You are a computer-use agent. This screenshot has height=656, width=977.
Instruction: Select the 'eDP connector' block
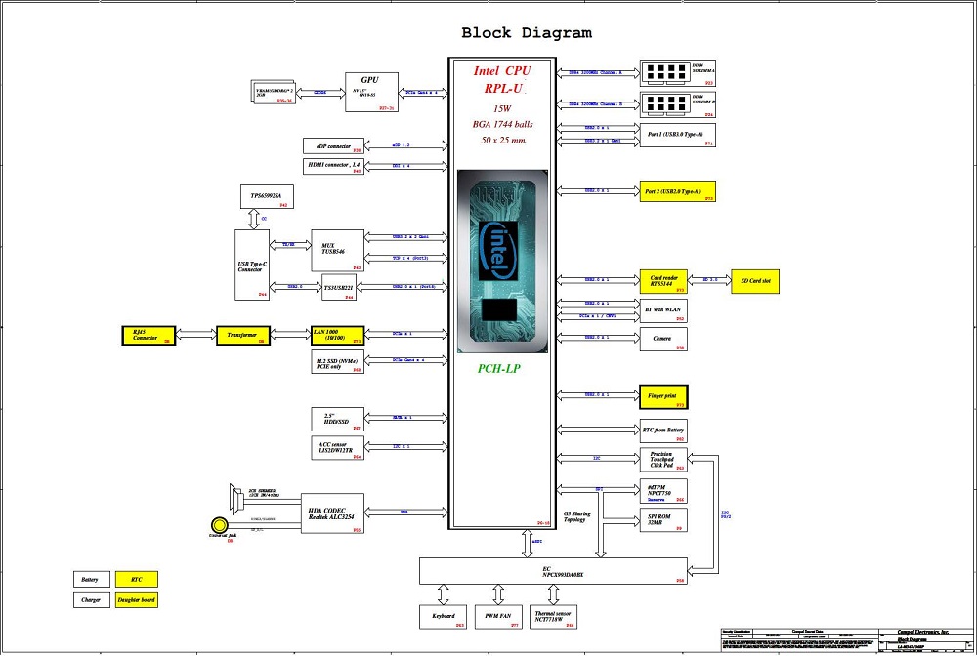[x=333, y=146]
